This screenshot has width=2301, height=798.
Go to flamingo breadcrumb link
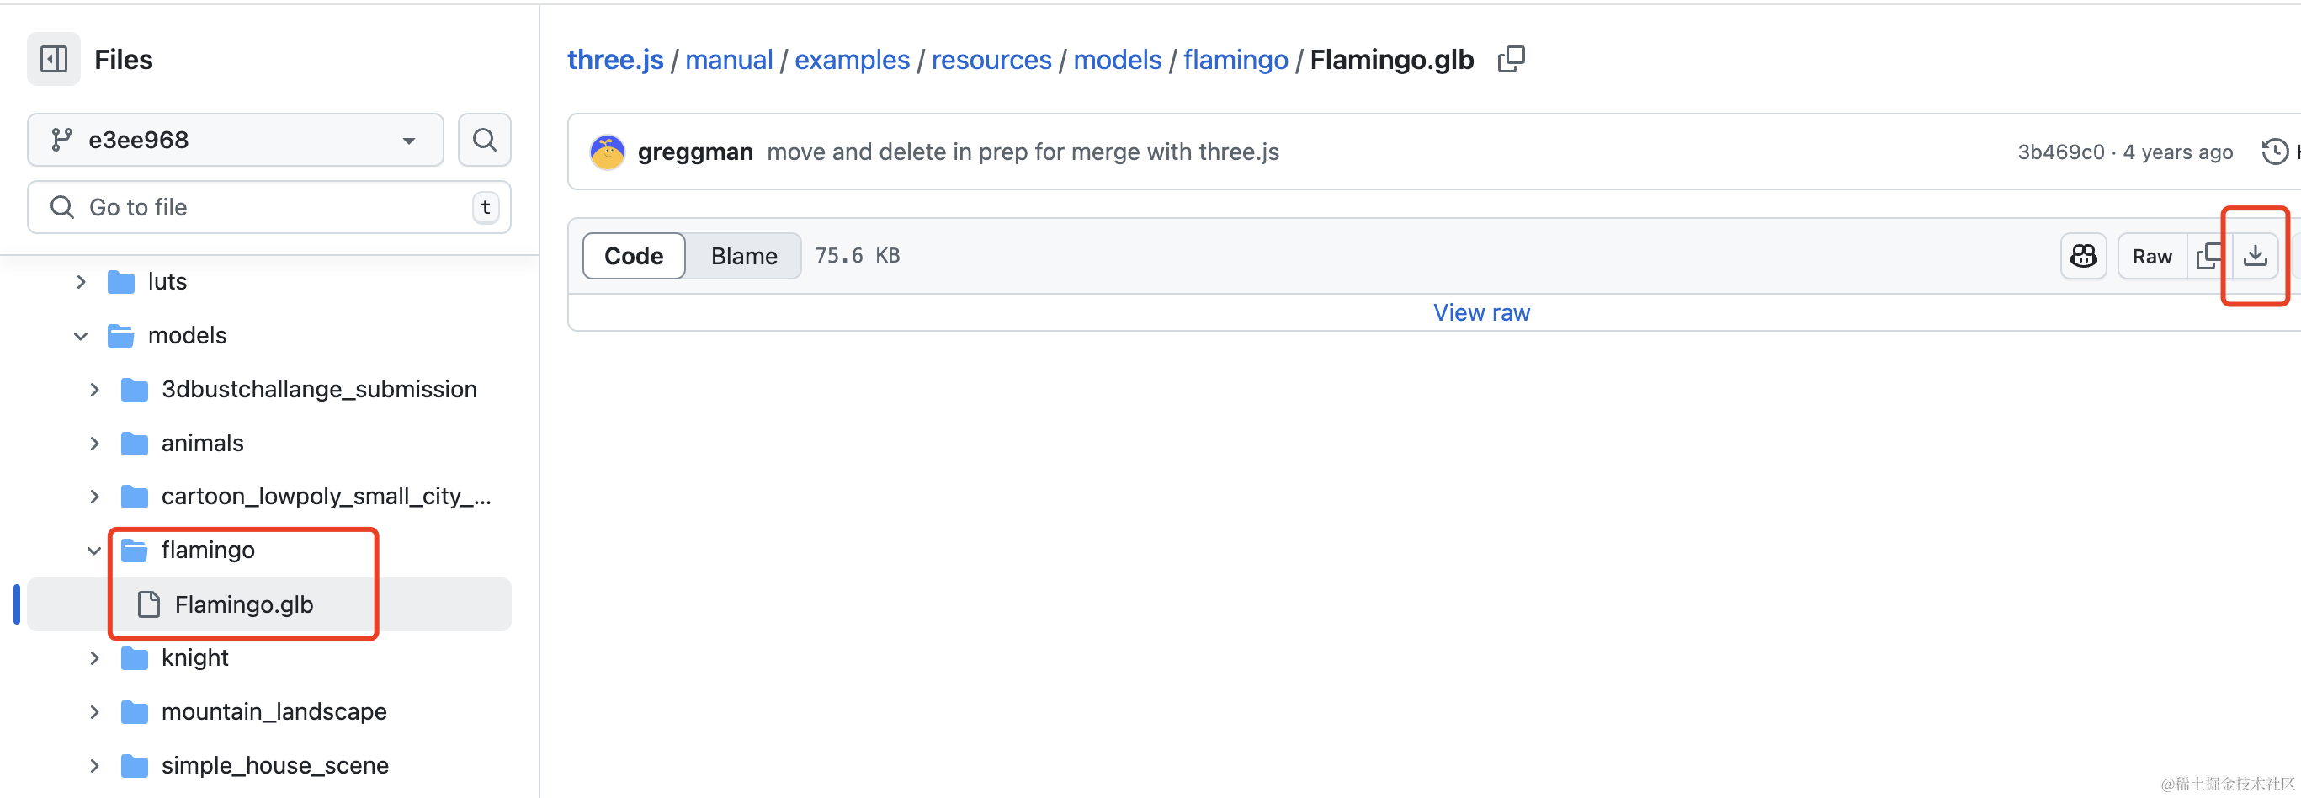[1236, 60]
